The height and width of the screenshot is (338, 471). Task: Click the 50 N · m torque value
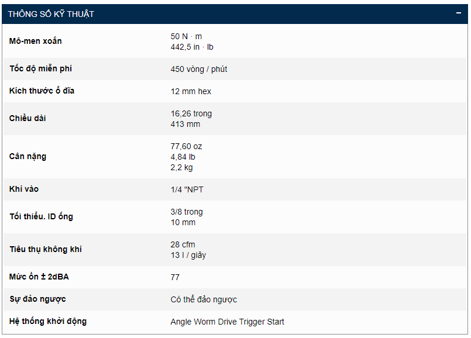(x=186, y=36)
